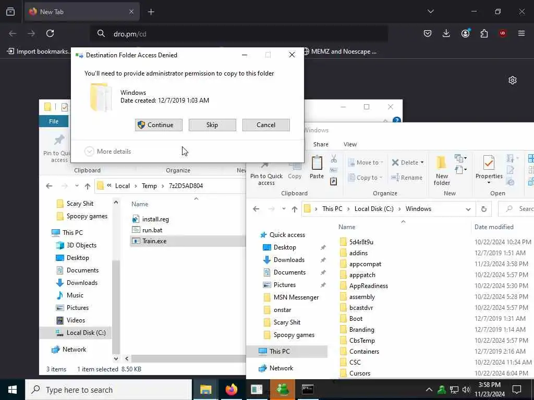The height and width of the screenshot is (400, 534).
Task: Open Windows Start menu
Action: (13, 390)
